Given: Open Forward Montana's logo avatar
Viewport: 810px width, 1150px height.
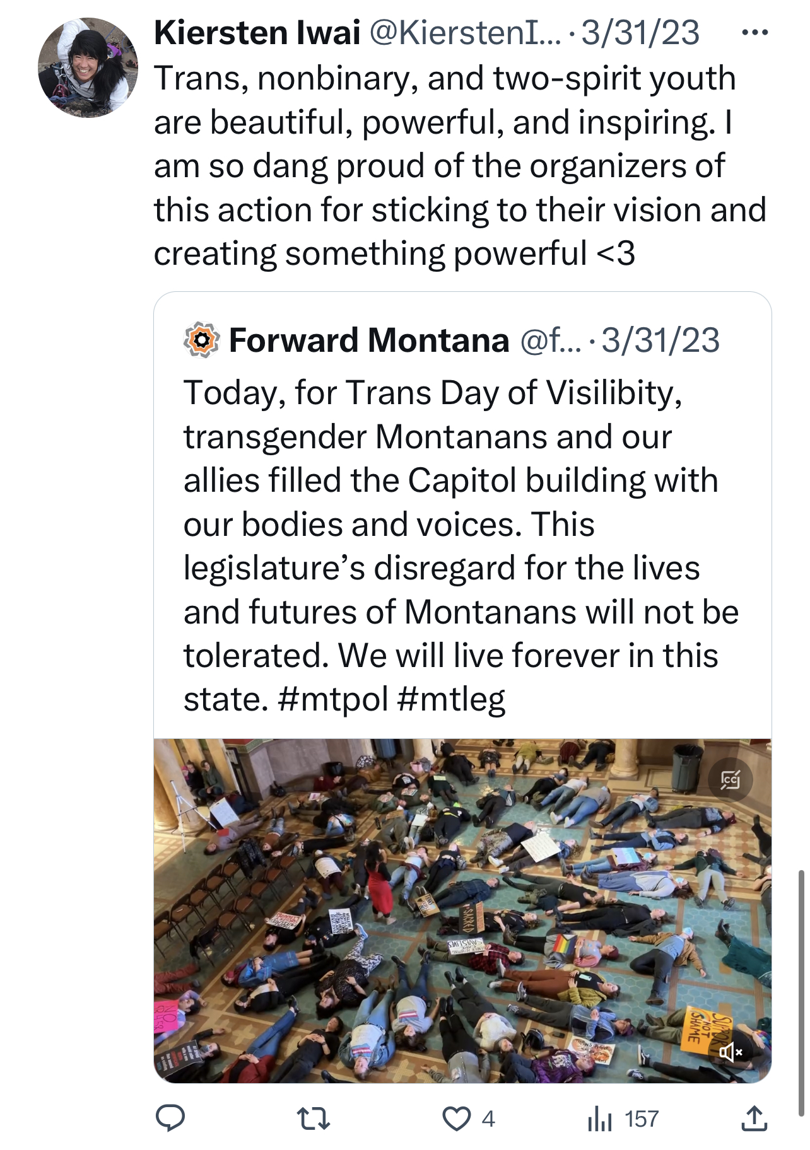Looking at the screenshot, I should point(201,340).
